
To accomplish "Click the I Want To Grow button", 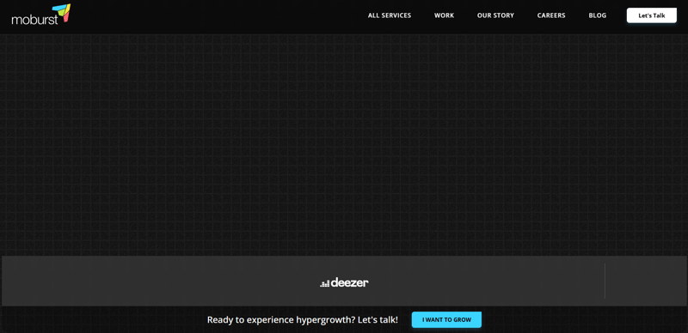I will tap(446, 320).
